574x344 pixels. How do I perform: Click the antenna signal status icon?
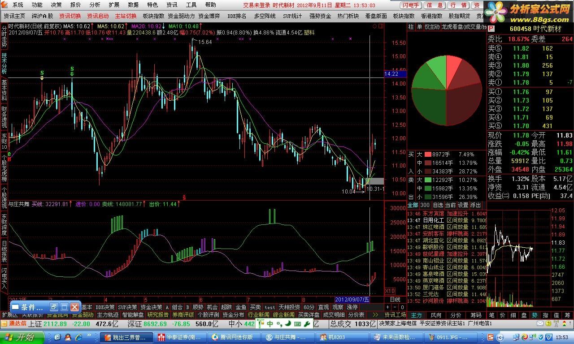[556, 323]
